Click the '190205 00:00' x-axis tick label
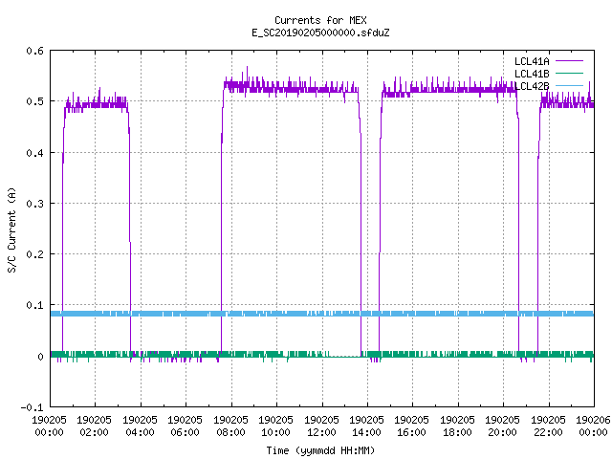 click(x=49, y=426)
